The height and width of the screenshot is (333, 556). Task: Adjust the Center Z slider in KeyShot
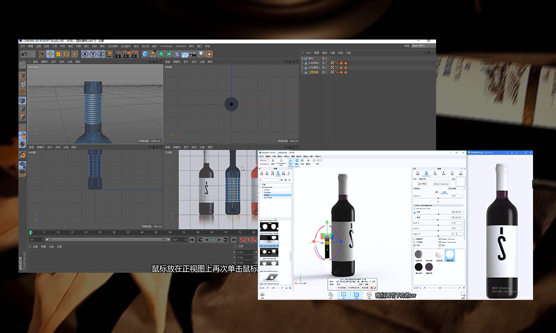pos(438,198)
